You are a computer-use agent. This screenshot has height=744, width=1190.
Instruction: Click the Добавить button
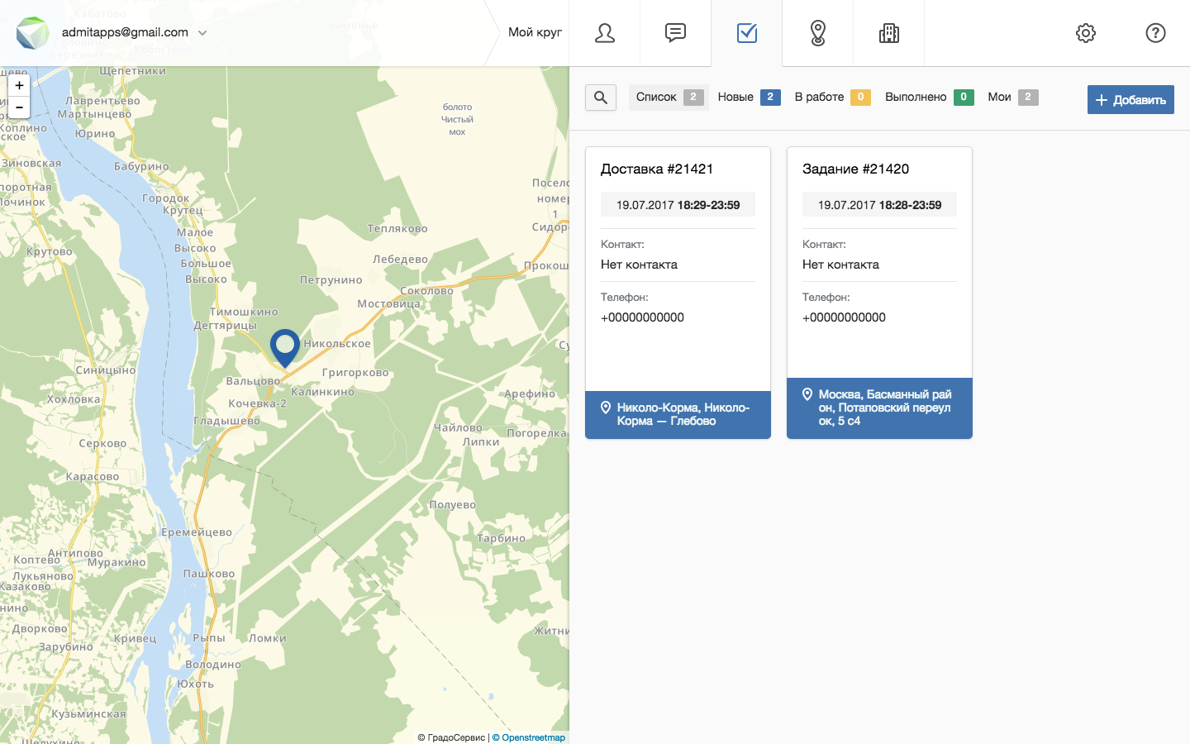tap(1130, 100)
